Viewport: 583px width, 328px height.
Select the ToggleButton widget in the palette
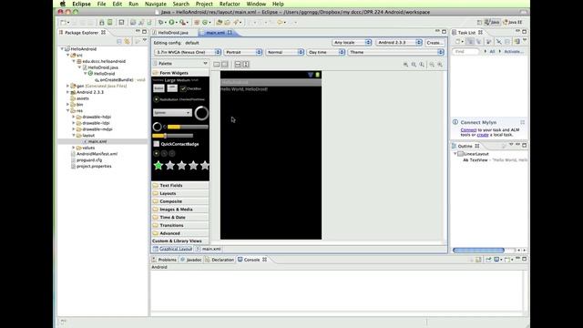click(172, 87)
